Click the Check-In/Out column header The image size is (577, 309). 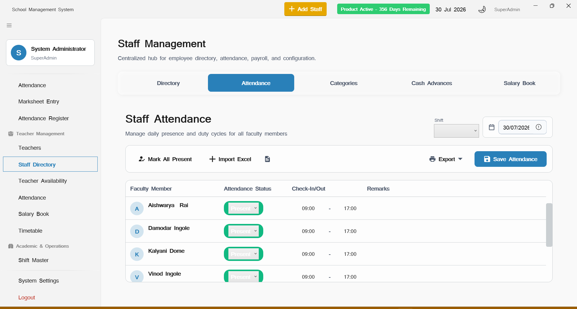(308, 189)
